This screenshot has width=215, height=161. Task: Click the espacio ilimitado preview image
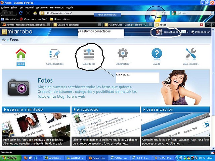36,129
